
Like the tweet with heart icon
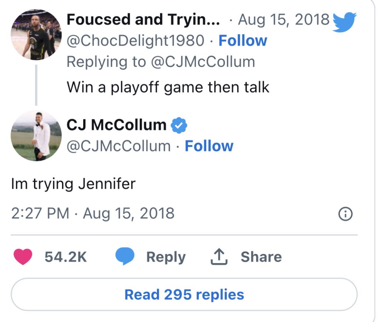(x=23, y=257)
